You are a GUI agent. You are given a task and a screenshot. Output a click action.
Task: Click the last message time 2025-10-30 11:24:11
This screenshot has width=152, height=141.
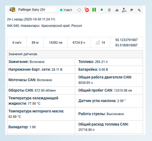[x=39, y=19]
